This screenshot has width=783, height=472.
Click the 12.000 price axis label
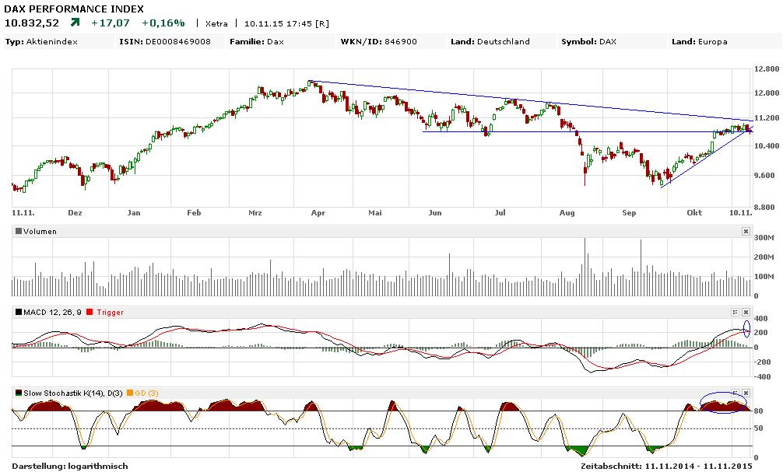pyautogui.click(x=767, y=93)
